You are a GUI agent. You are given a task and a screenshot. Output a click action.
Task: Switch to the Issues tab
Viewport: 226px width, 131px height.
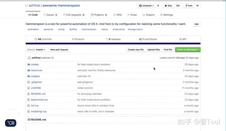(50, 15)
